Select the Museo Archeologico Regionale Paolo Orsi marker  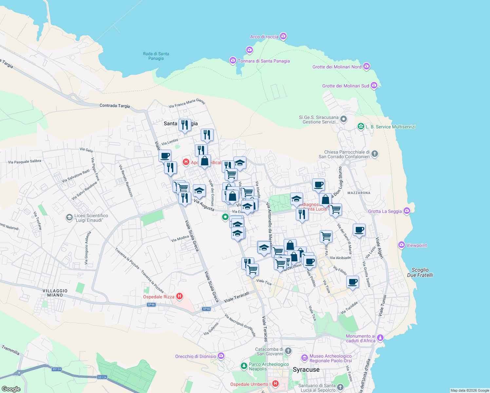coord(304,358)
